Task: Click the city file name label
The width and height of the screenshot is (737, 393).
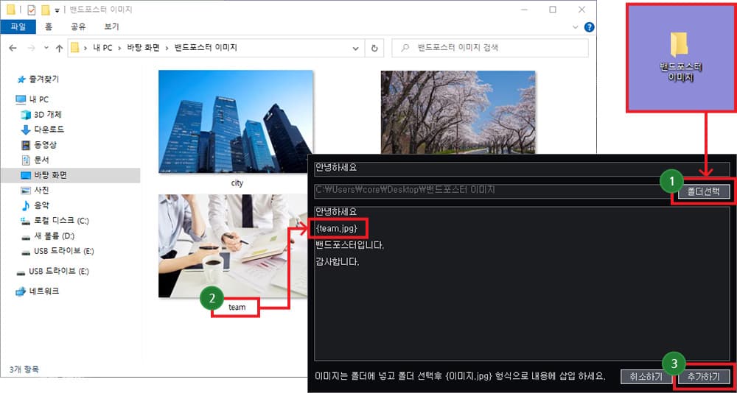Action: click(x=237, y=183)
